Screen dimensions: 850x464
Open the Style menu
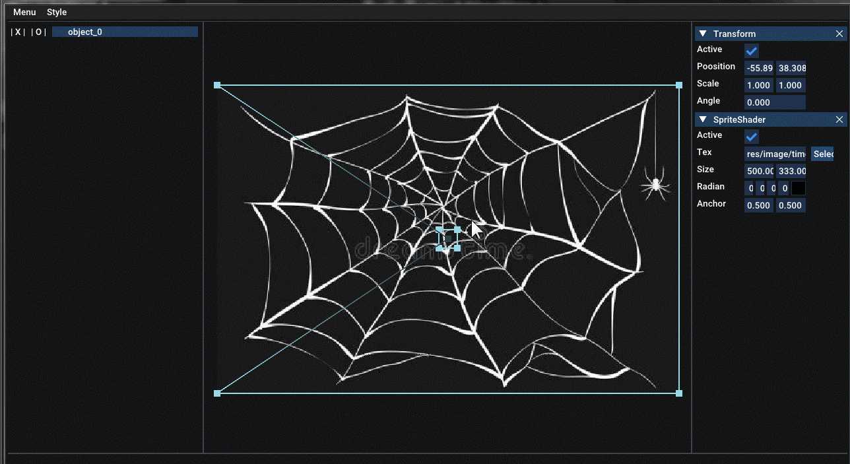(x=57, y=12)
